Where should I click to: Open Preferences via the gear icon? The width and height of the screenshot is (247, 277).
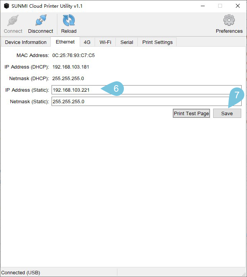(x=229, y=20)
